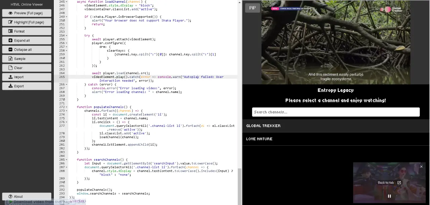Open the About page

pos(27,197)
